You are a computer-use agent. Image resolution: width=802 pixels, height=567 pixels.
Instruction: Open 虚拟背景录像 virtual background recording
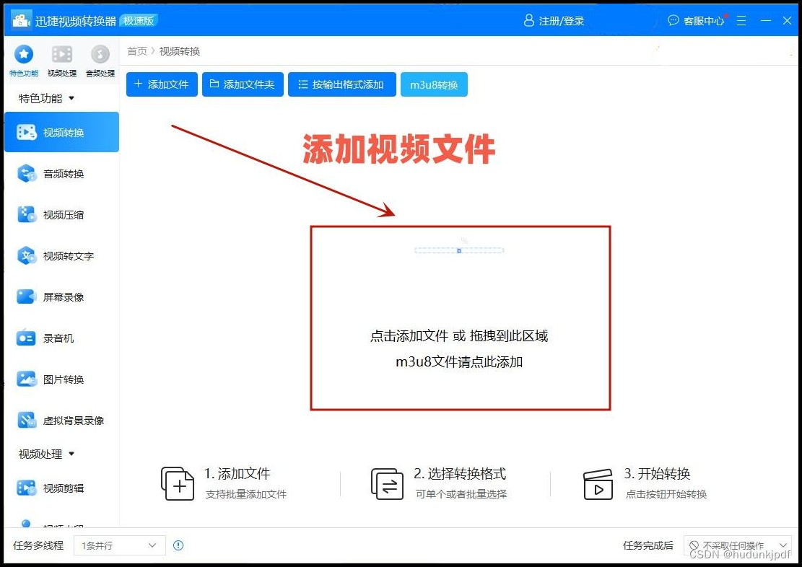(x=61, y=420)
